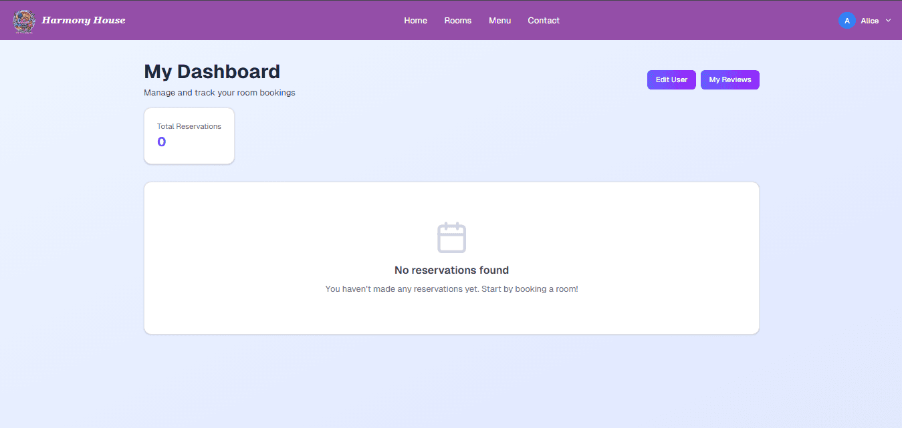
Task: Click the Harmony House brand name text
Action: 84,21
